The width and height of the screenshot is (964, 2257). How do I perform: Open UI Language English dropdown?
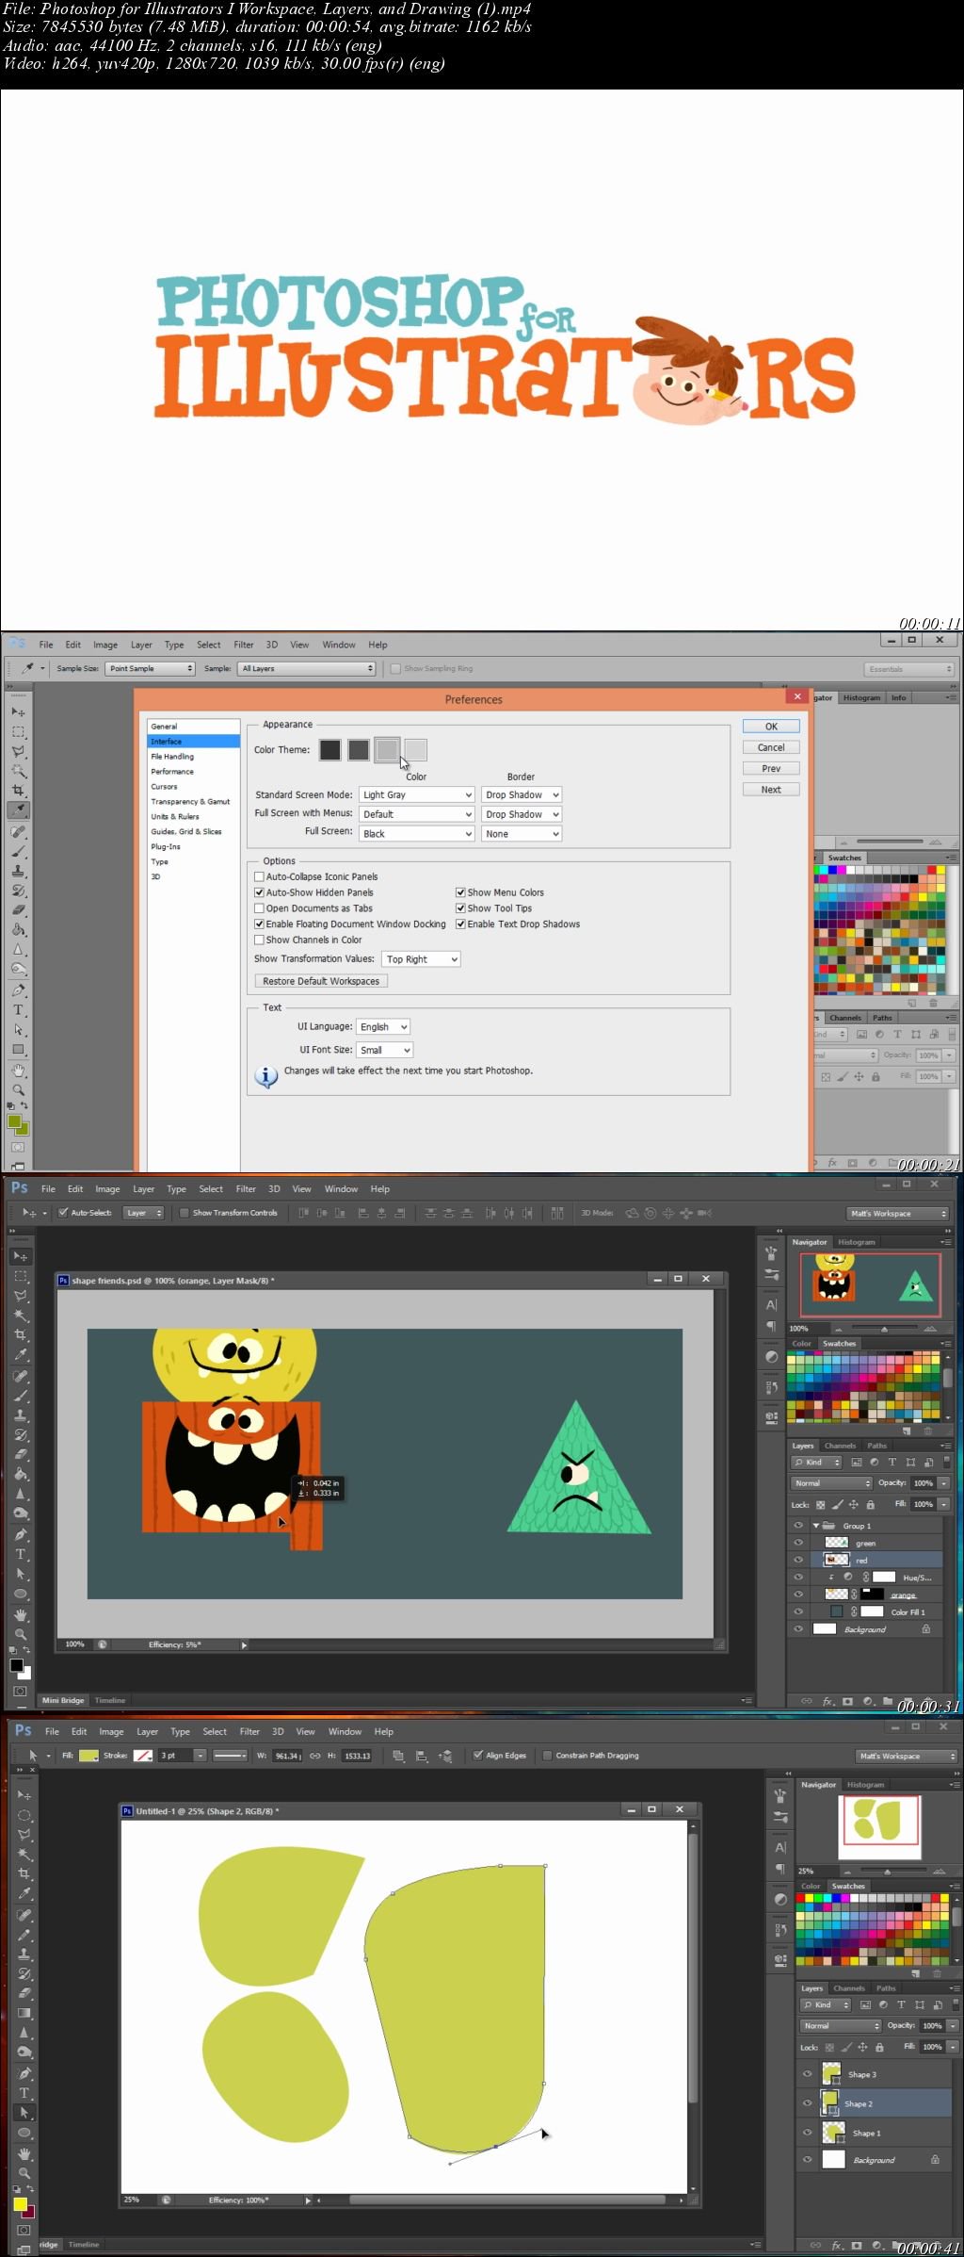click(x=383, y=1027)
